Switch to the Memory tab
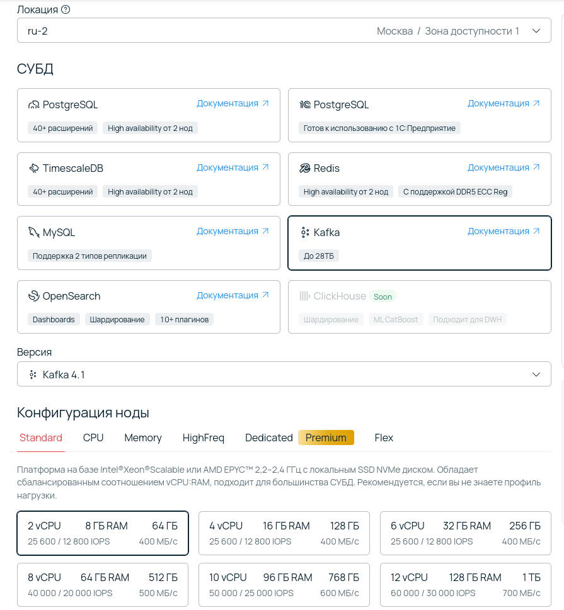 point(143,438)
